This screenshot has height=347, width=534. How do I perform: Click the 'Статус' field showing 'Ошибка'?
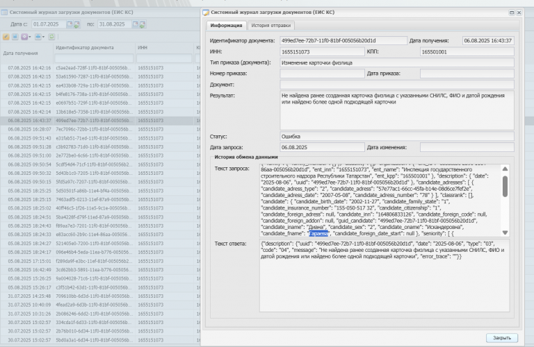[x=397, y=136]
